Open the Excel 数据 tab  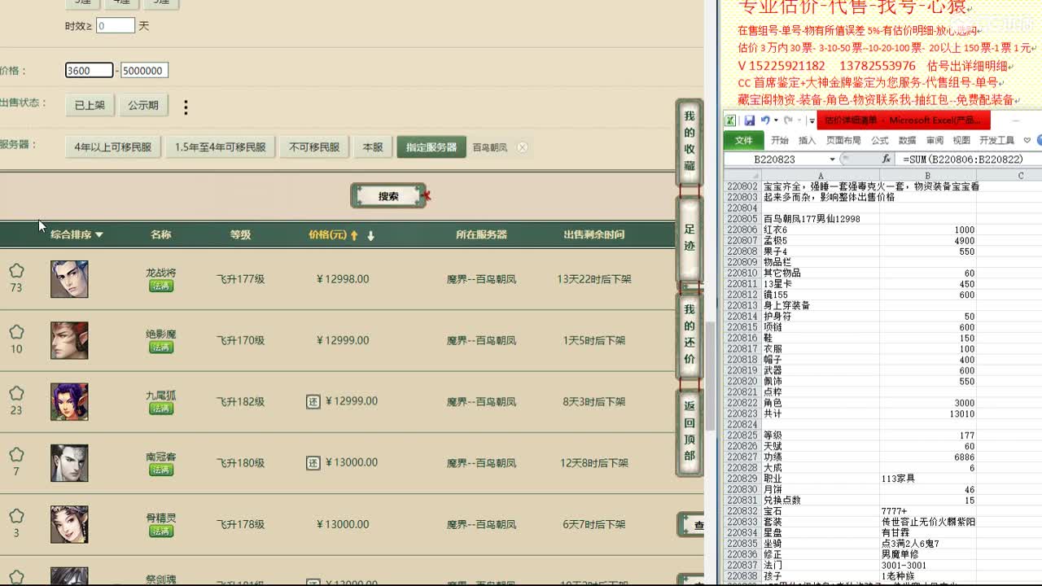point(907,140)
